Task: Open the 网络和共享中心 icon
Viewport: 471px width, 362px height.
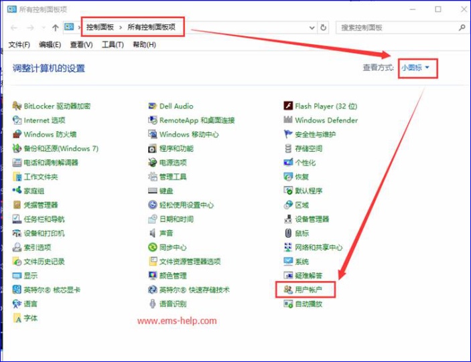Action: (x=288, y=247)
